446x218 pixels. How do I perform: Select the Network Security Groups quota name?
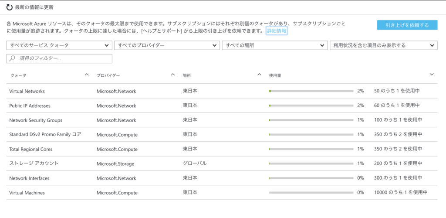click(x=36, y=120)
